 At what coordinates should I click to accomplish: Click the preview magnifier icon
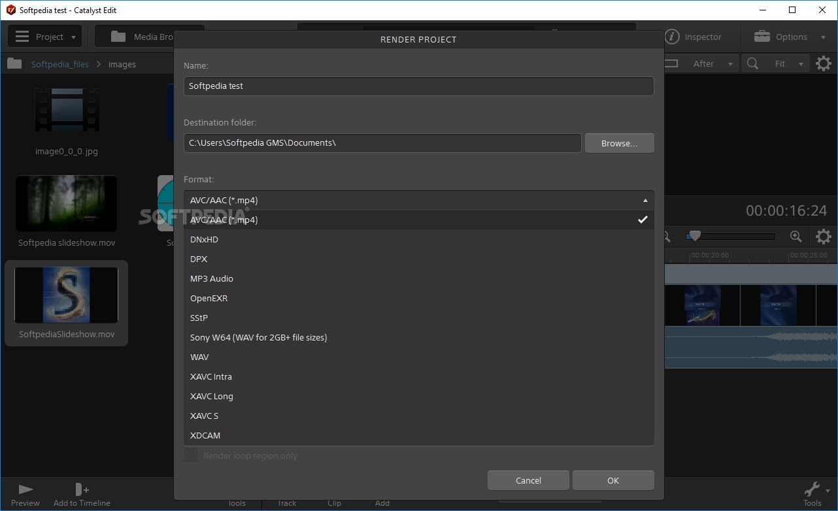click(752, 63)
